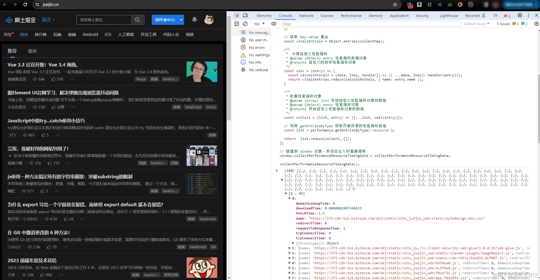Select the 排行榜 category
Viewport: 540px width, 280px height.
40,34
